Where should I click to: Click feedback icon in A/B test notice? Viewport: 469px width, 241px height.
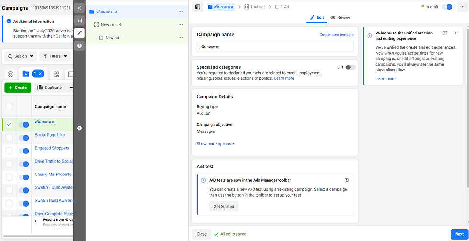pos(346,180)
